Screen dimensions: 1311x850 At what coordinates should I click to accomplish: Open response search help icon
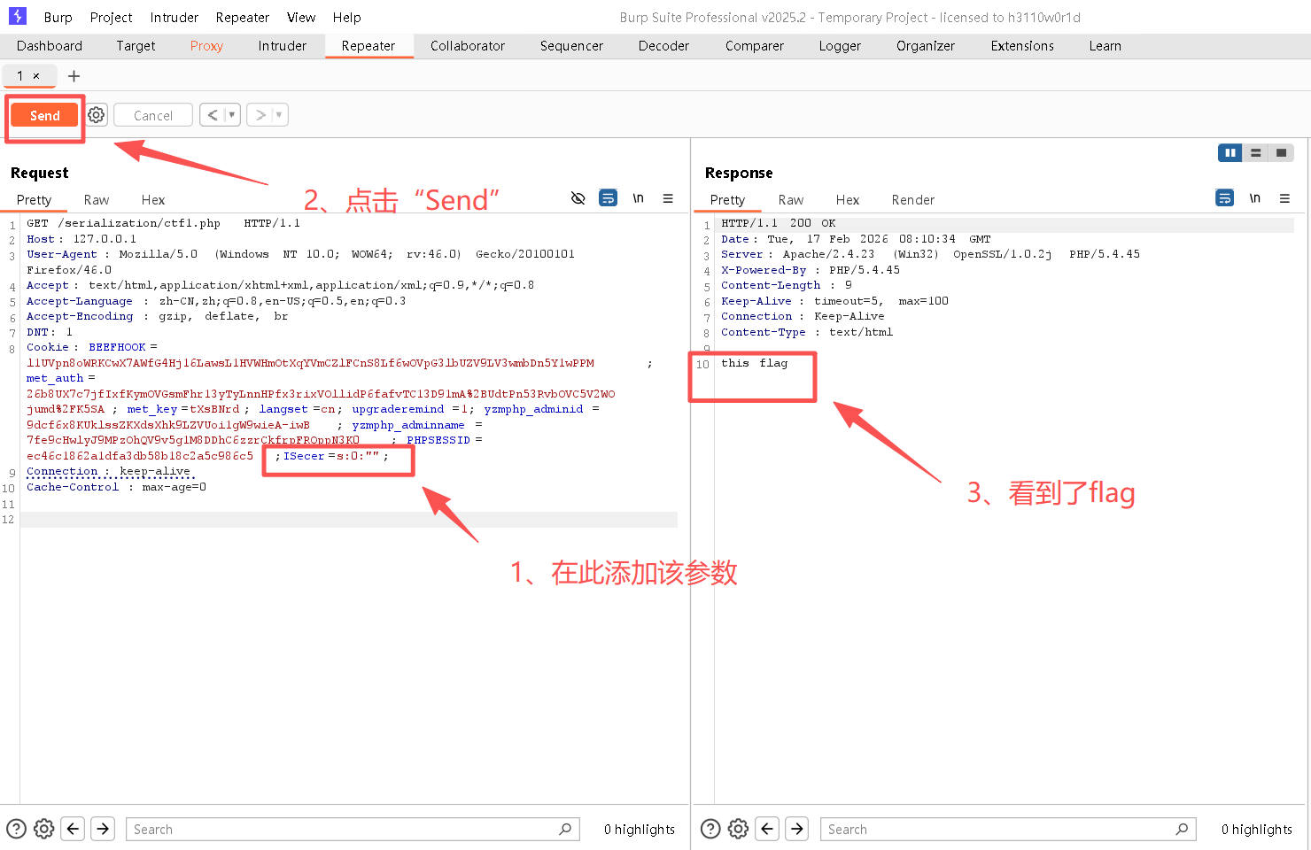710,829
